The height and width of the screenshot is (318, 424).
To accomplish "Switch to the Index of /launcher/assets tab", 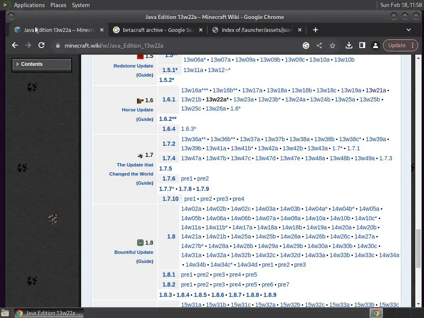I will coord(256,30).
